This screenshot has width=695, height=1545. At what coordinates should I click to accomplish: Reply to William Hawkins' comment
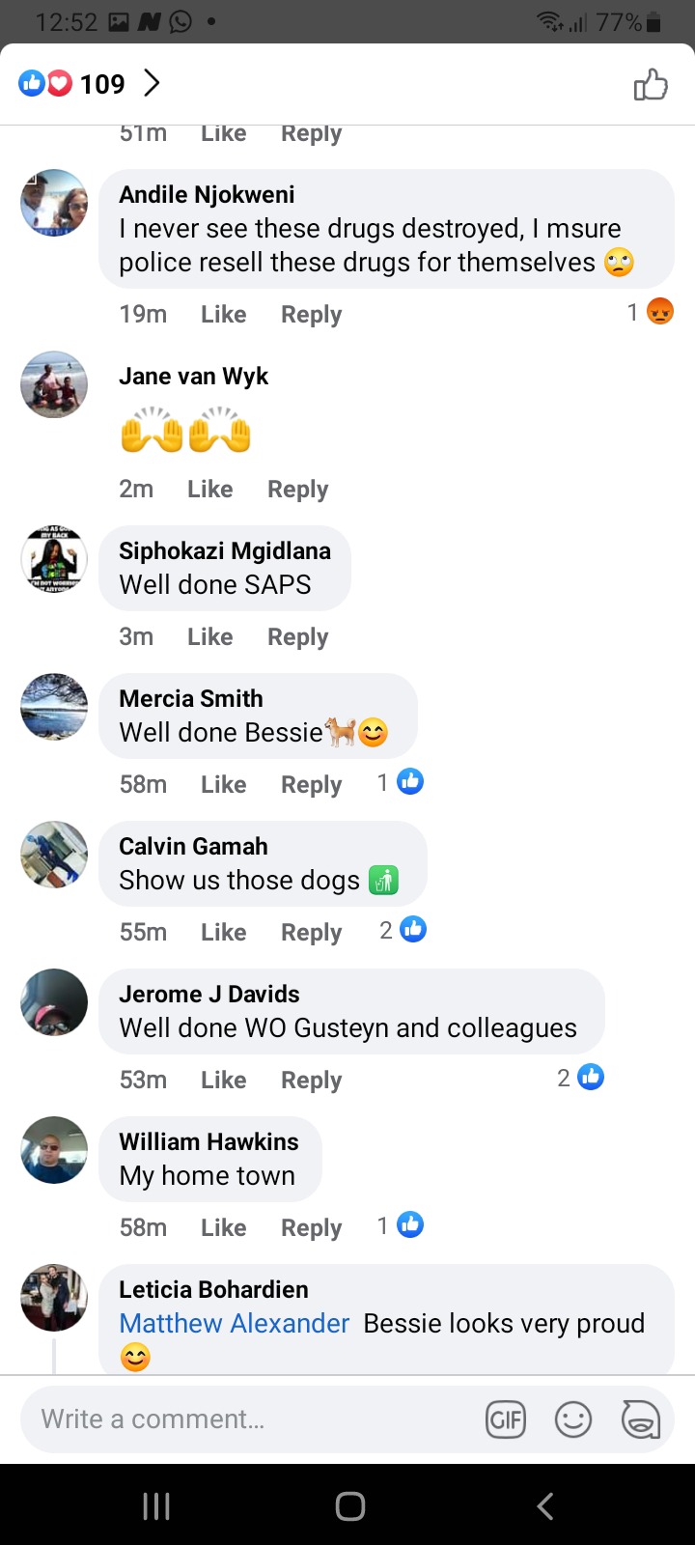(x=312, y=1228)
